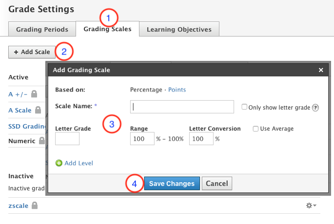Click lock icon next to Numeric
This screenshot has height=224, width=334.
pos(42,141)
